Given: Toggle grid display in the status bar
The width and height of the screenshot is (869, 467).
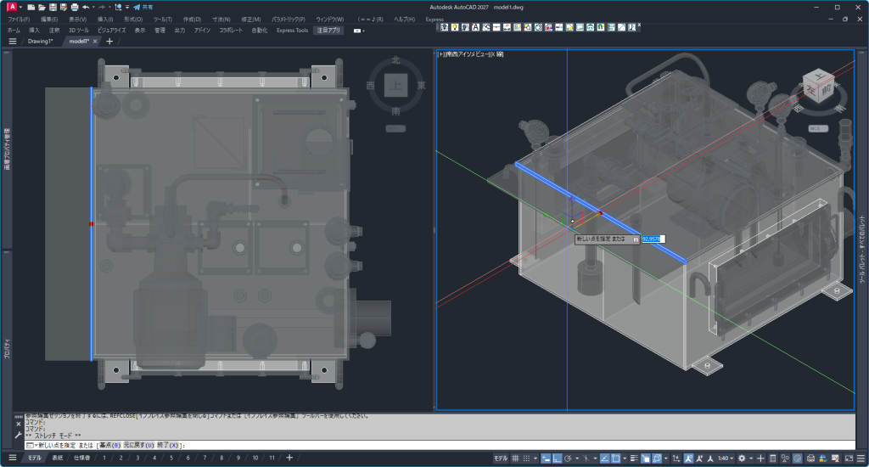Looking at the screenshot, I should tap(515, 458).
